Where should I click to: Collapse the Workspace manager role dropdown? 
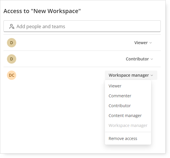point(131,75)
